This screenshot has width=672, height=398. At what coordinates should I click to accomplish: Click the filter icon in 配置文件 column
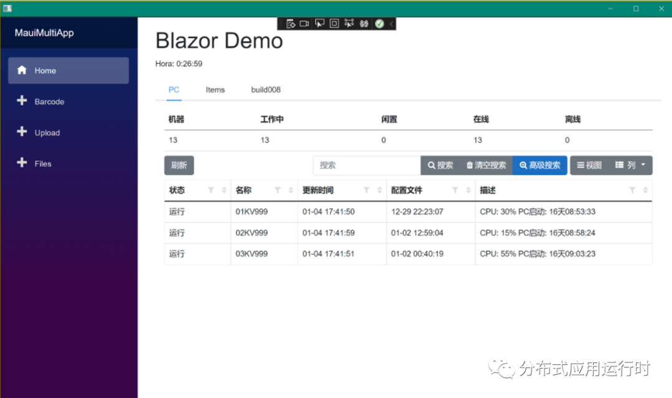click(455, 190)
